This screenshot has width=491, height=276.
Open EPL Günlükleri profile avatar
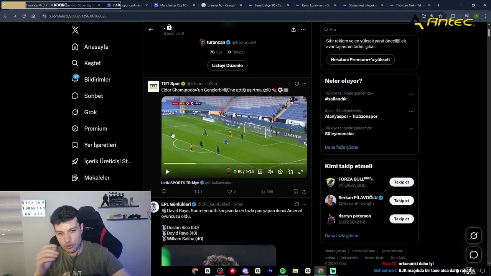pyautogui.click(x=153, y=207)
